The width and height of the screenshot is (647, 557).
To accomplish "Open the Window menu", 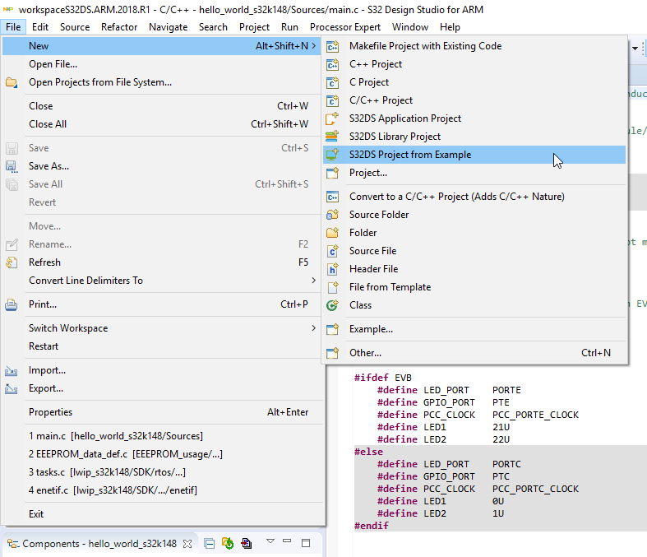I will (410, 27).
